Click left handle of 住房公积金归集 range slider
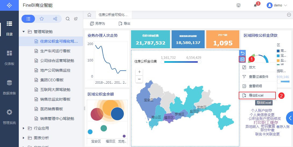This screenshot has width=293, height=147. tap(162, 62)
